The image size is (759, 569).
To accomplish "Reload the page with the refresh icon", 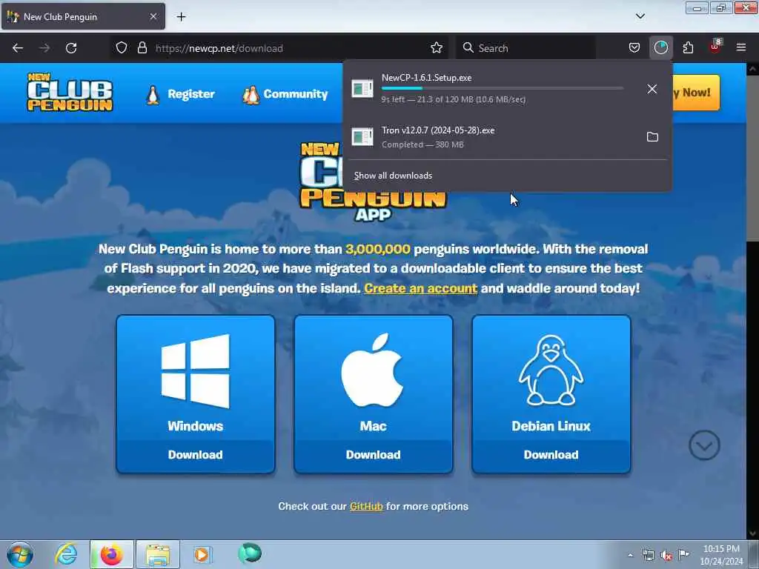I will 71,48.
